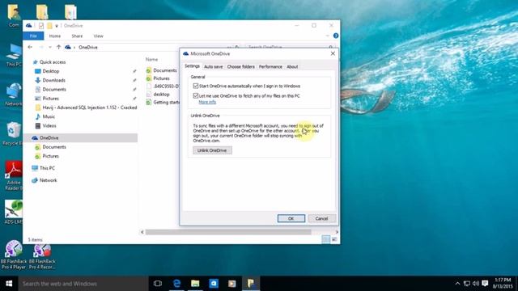This screenshot has width=518, height=291.
Task: Click the taskbar clock
Action: coord(503,284)
